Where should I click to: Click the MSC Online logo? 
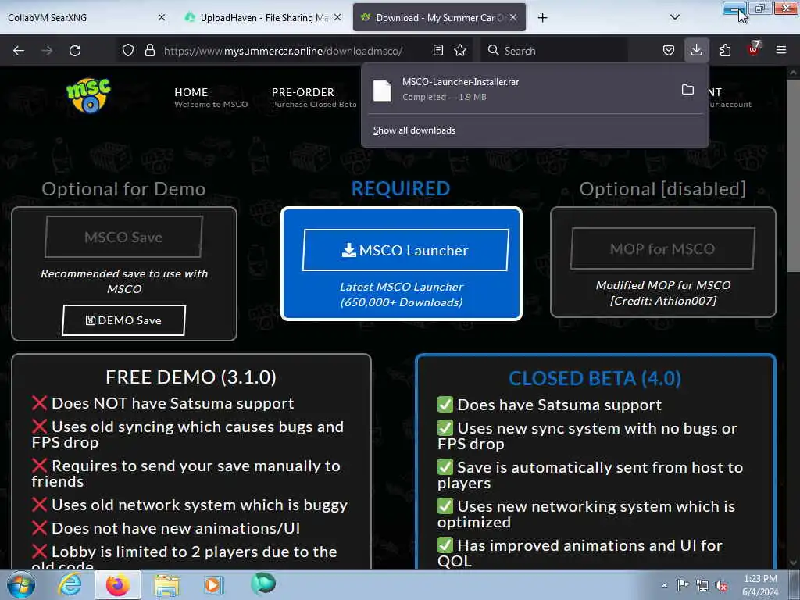(88, 95)
